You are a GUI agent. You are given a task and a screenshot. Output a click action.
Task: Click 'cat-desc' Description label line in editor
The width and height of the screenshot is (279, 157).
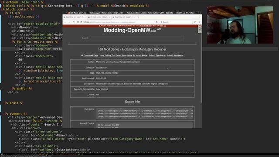54,150
